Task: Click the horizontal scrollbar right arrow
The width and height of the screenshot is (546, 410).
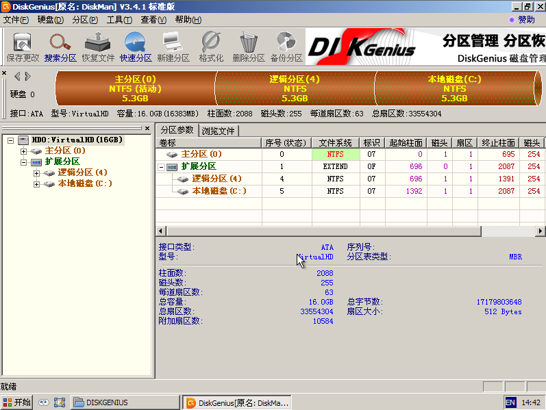Action: click(x=540, y=231)
